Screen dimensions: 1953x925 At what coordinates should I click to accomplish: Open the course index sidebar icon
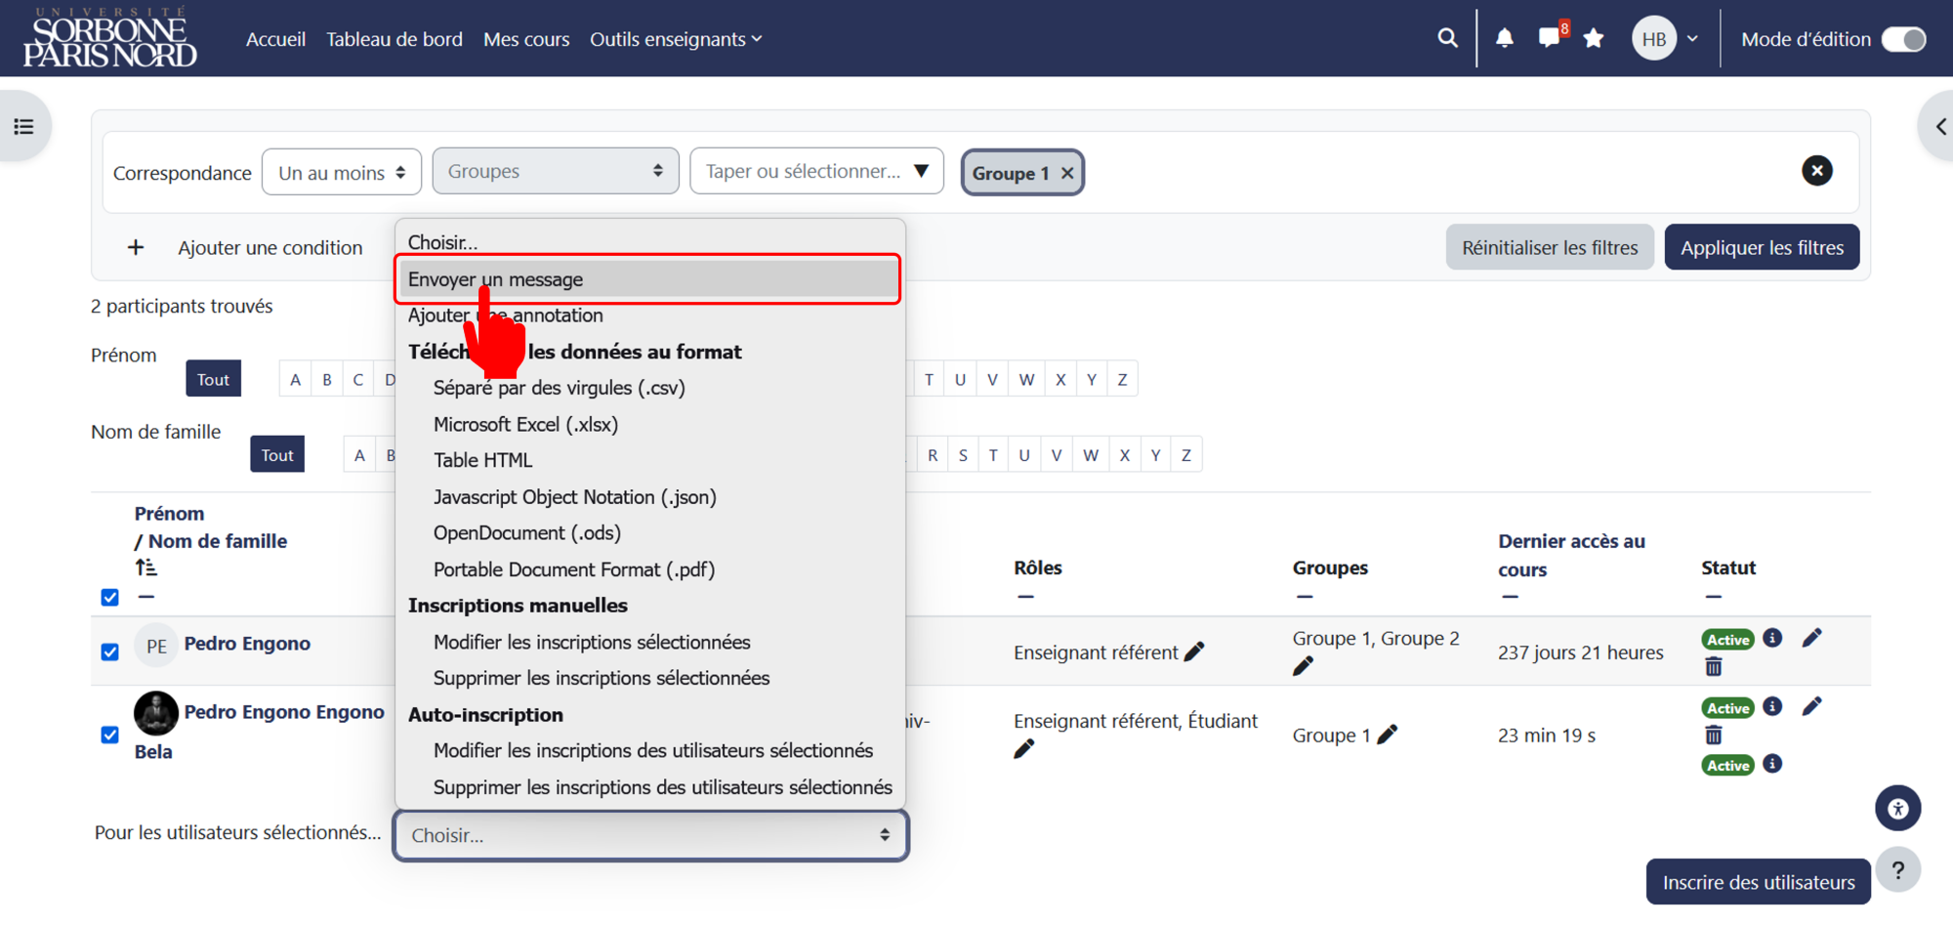pyautogui.click(x=23, y=127)
